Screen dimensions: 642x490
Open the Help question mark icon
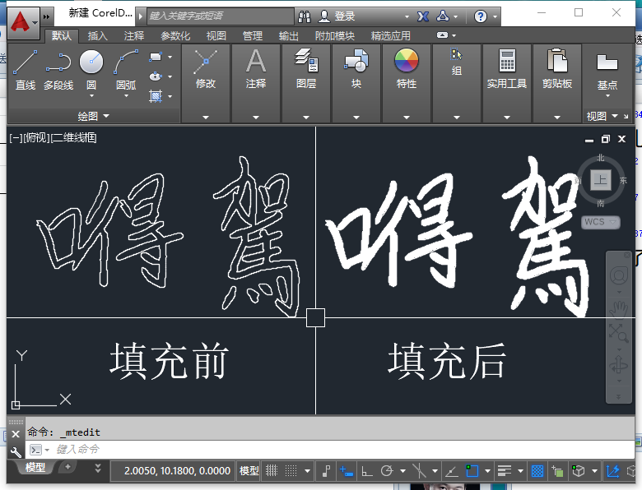pos(481,16)
